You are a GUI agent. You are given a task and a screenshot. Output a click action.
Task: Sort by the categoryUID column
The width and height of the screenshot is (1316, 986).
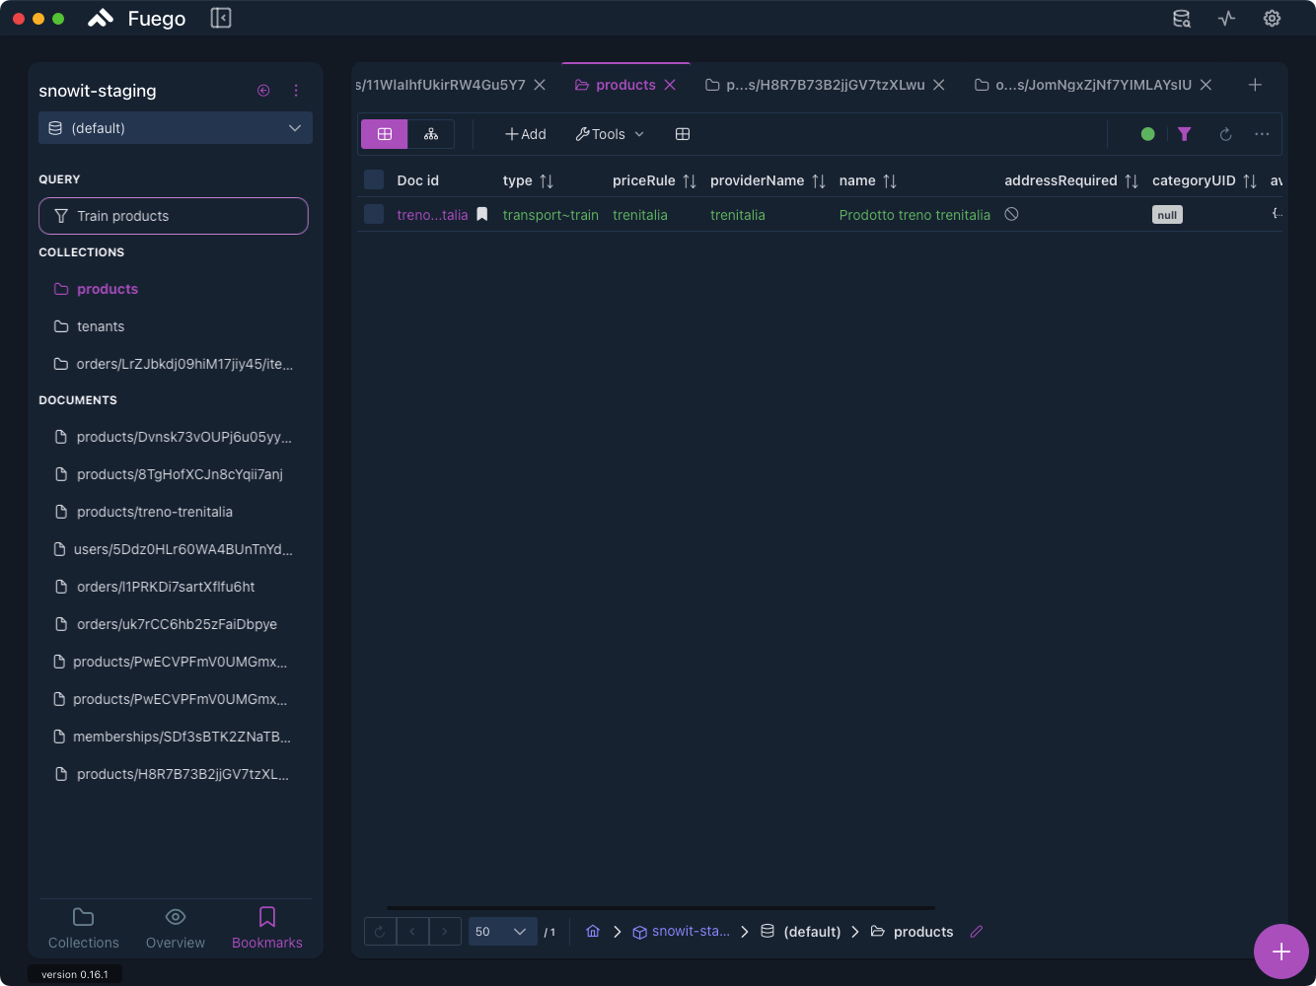[x=1250, y=180]
